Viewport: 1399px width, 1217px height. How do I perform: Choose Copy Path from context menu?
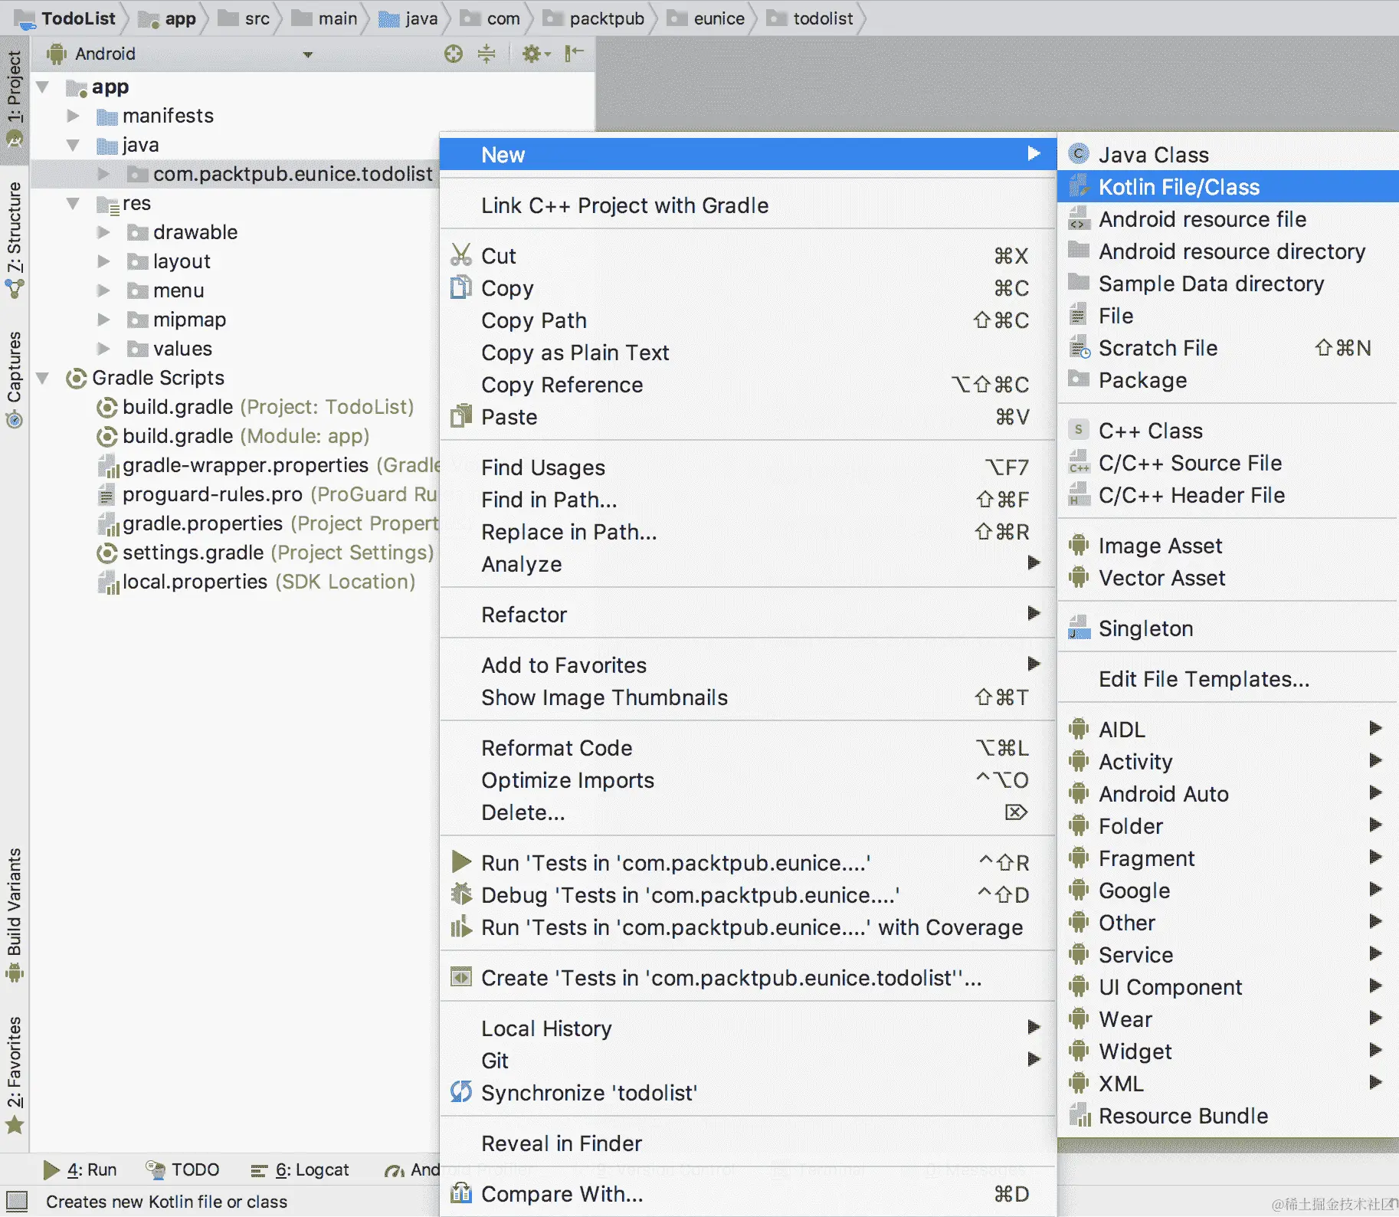click(749, 320)
